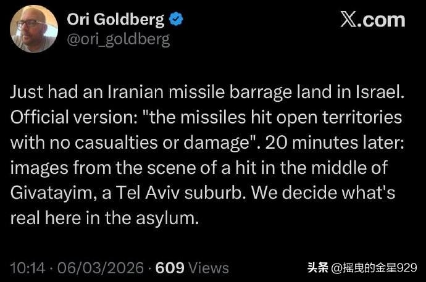Open the 609 view count number

pyautogui.click(x=170, y=268)
